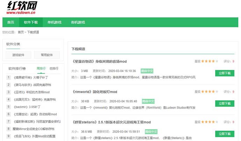Open the 《群星stellaris》2.5.1 海王星mod title
This screenshot has height=141, width=241.
(111, 122)
